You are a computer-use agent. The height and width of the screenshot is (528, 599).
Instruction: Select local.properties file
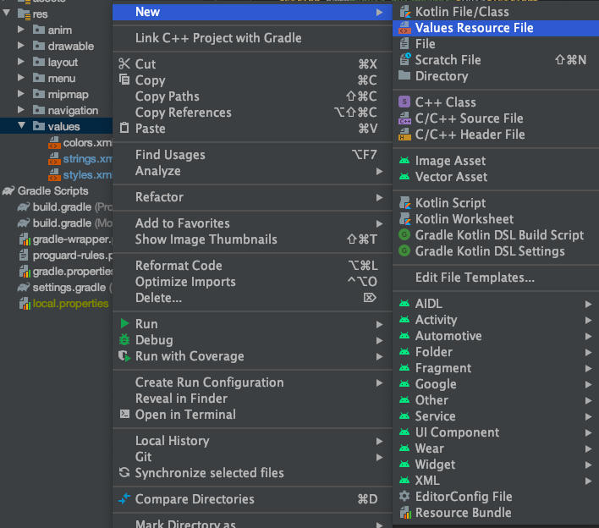coord(70,304)
